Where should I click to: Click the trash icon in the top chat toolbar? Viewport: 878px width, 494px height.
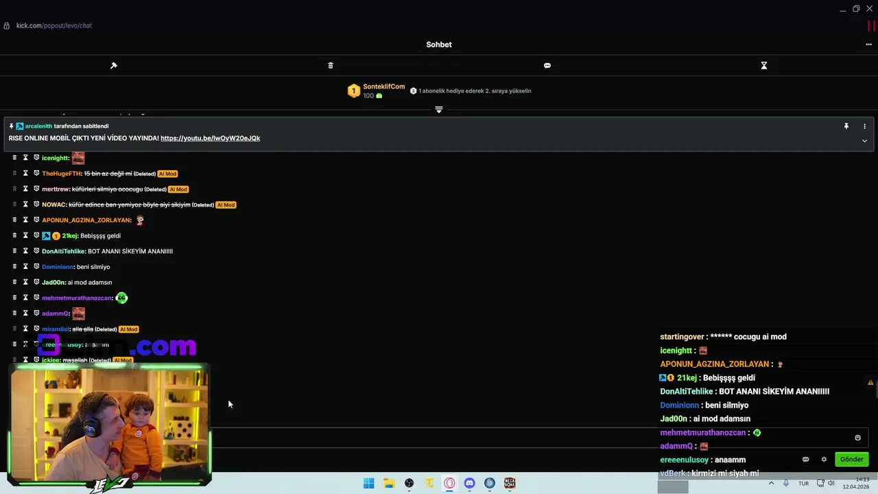point(331,65)
